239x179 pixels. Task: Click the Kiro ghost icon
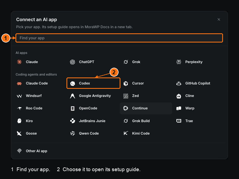(x=19, y=121)
